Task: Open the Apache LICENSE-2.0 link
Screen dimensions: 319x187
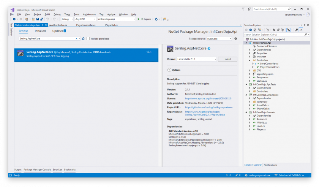Action: coord(208,98)
